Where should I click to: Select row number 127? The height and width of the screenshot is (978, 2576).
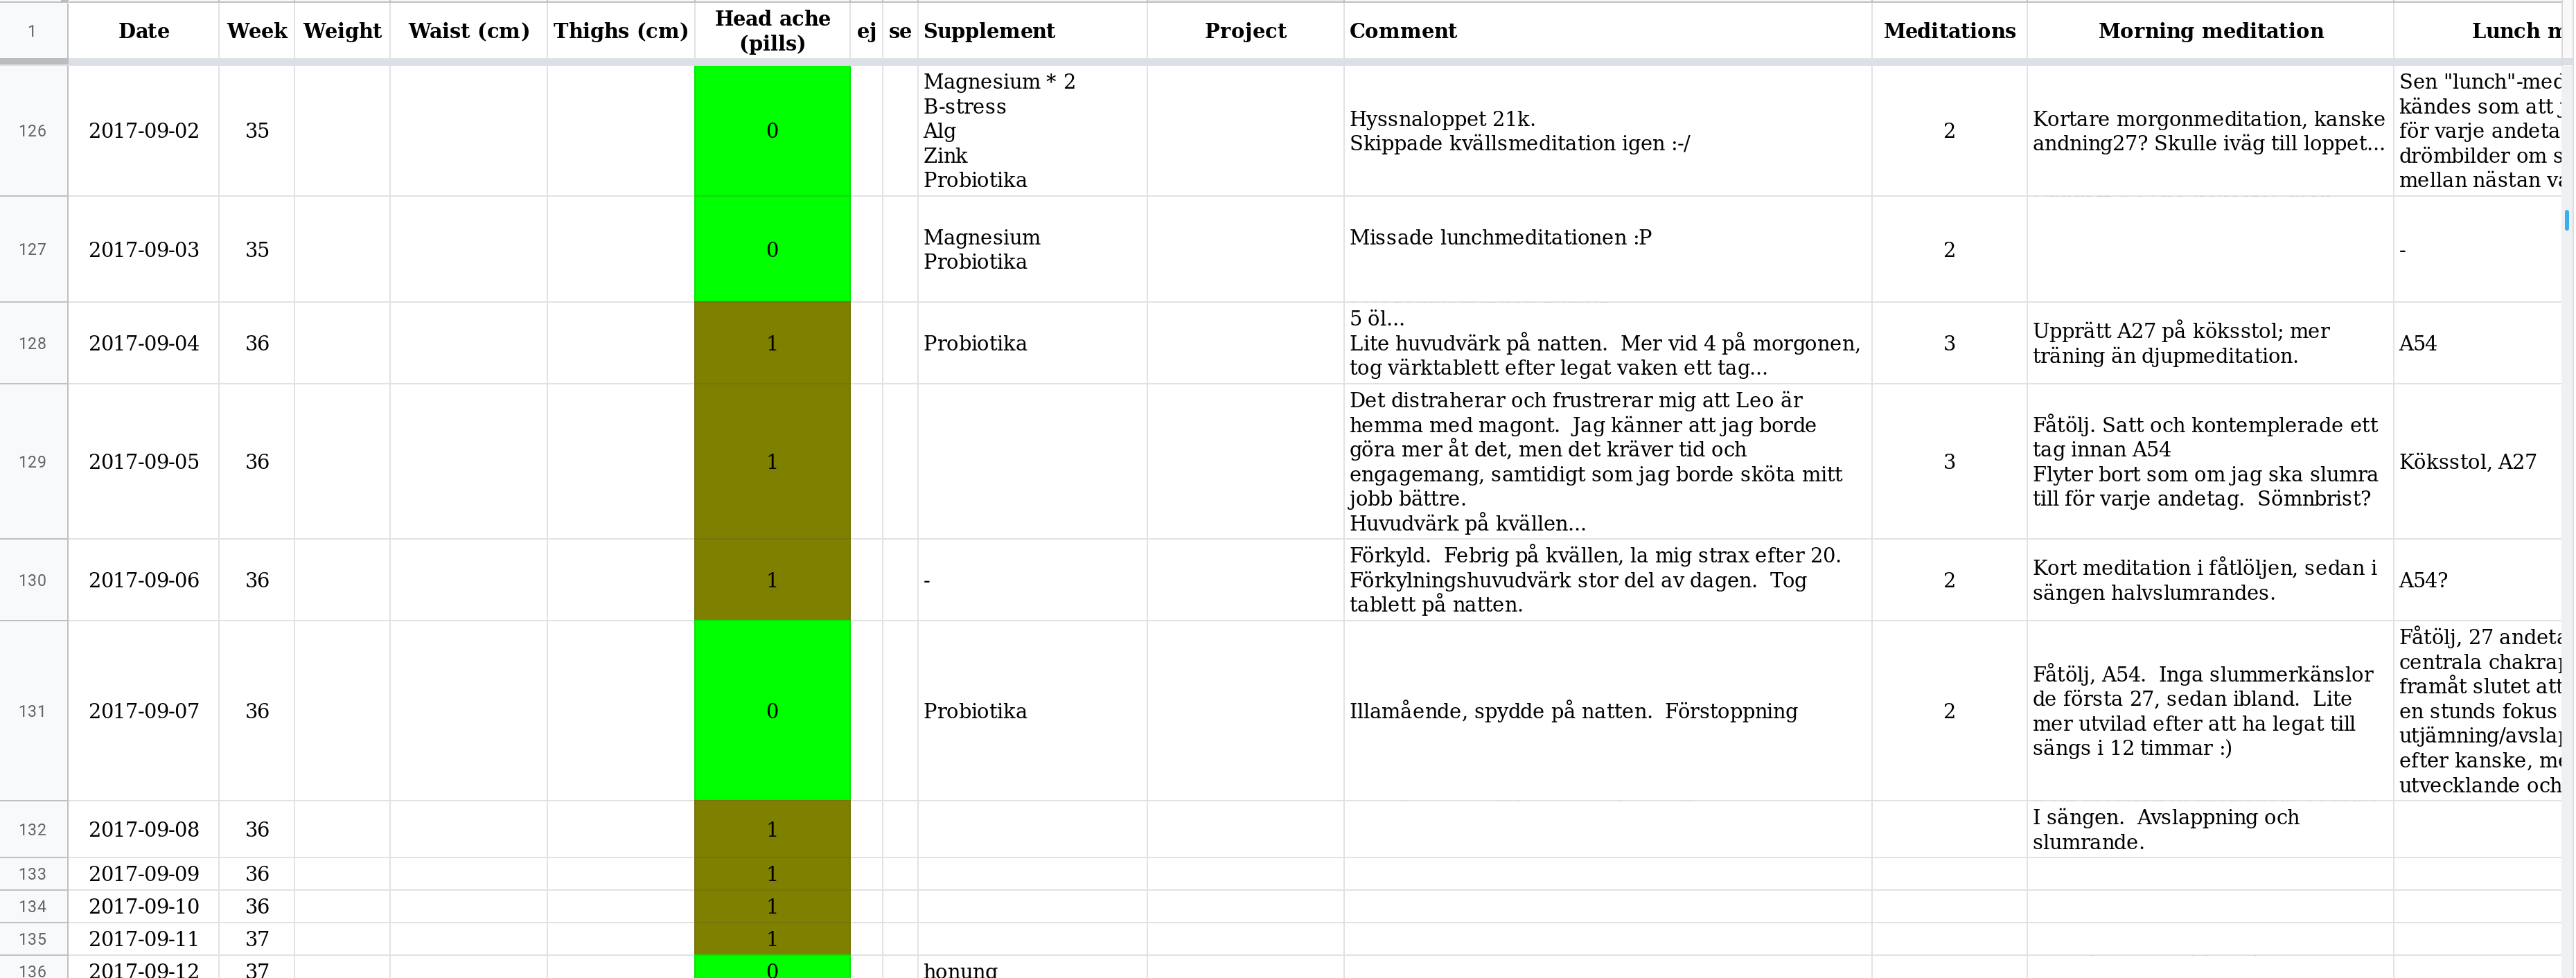point(33,249)
